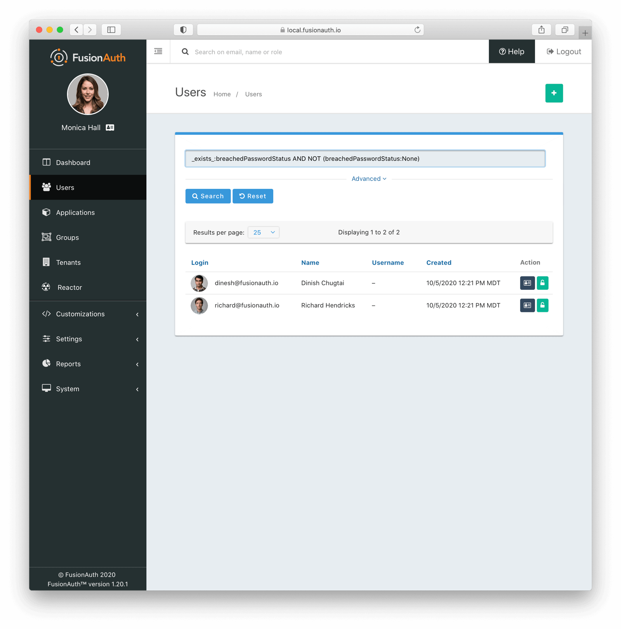Image resolution: width=621 pixels, height=629 pixels.
Task: Expand the Customizations submenu
Action: 88,314
